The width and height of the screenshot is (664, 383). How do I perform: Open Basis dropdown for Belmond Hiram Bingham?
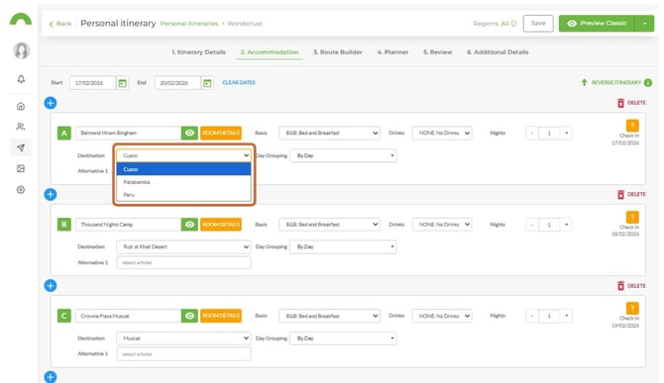pyautogui.click(x=329, y=134)
